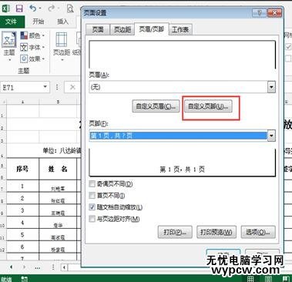Switch to the 工作表 dialog tab
This screenshot has height=282, width=292.
[180, 29]
